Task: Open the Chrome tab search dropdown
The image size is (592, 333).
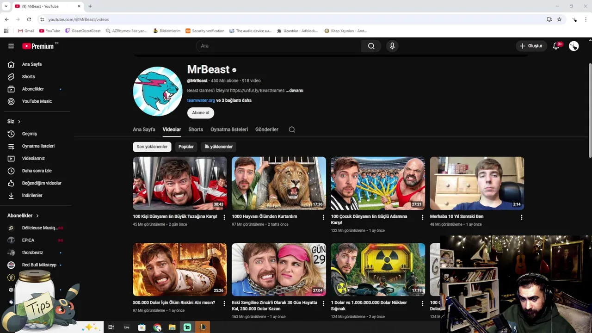Action: (6, 6)
